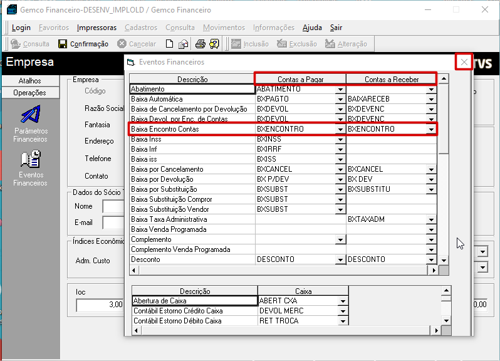Click the Inclusão toolbar icon
The image size is (500, 361).
[236, 44]
